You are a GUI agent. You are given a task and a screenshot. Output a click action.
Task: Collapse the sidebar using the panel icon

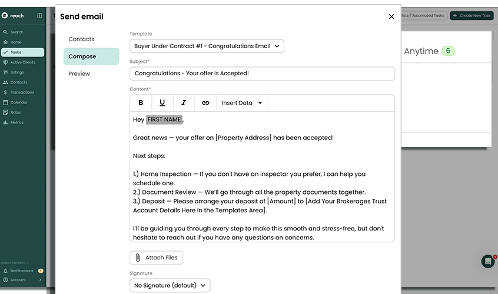tap(39, 16)
